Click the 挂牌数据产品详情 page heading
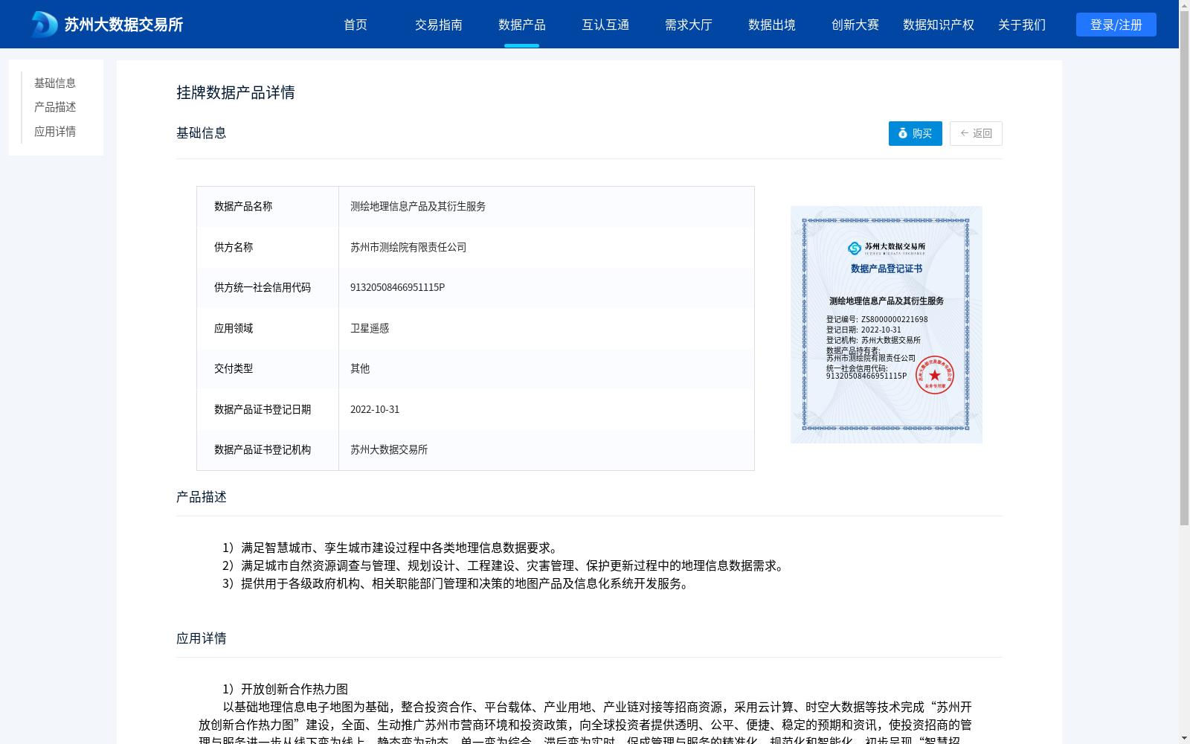This screenshot has width=1190, height=744. (x=236, y=92)
